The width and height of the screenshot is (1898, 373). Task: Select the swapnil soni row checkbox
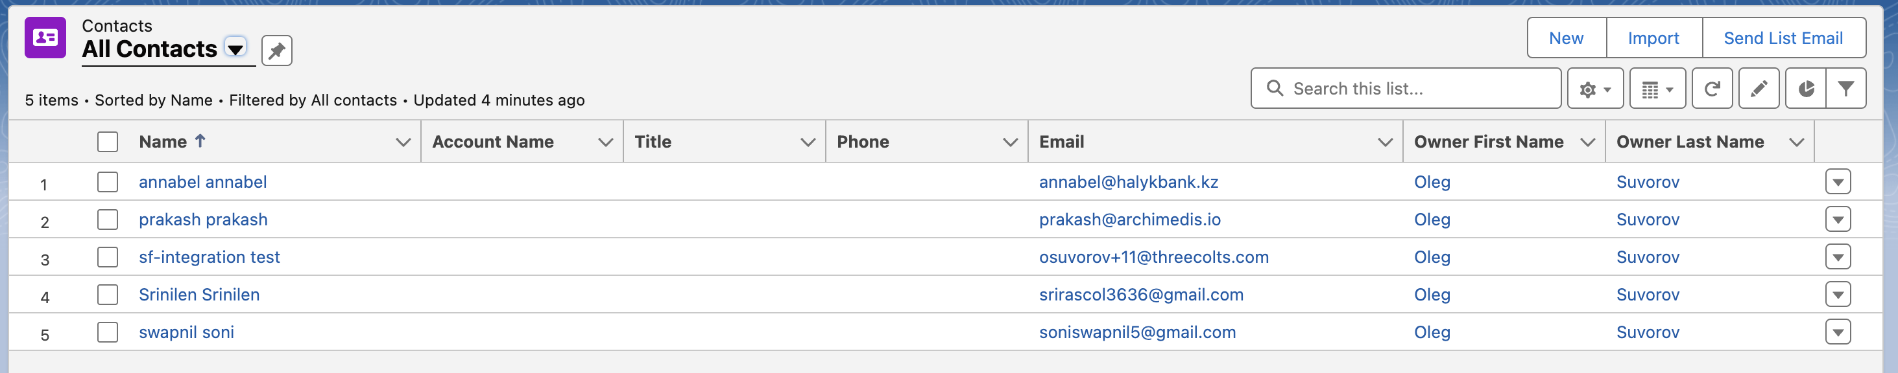pos(108,332)
